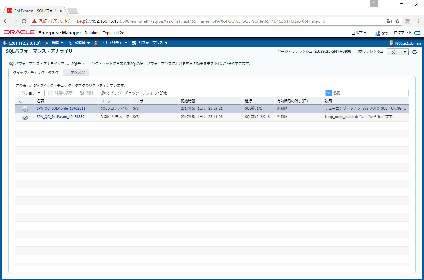
Task: Open the 構成 menu
Action: coord(54,43)
